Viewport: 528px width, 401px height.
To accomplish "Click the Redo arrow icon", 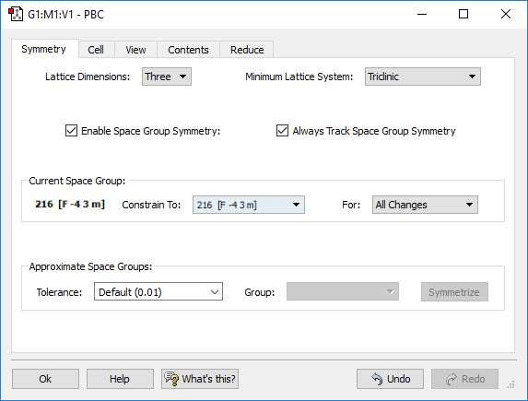I will (x=452, y=379).
